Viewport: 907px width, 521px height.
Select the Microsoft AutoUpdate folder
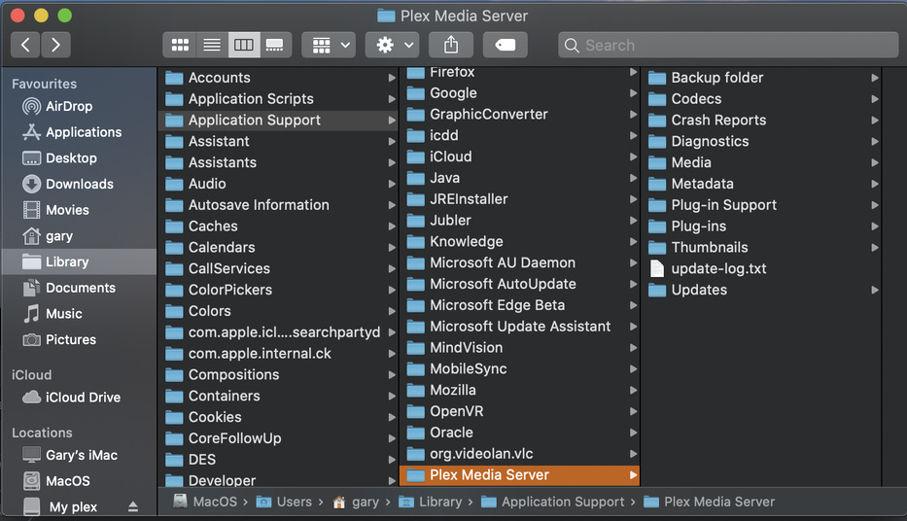tap(503, 284)
